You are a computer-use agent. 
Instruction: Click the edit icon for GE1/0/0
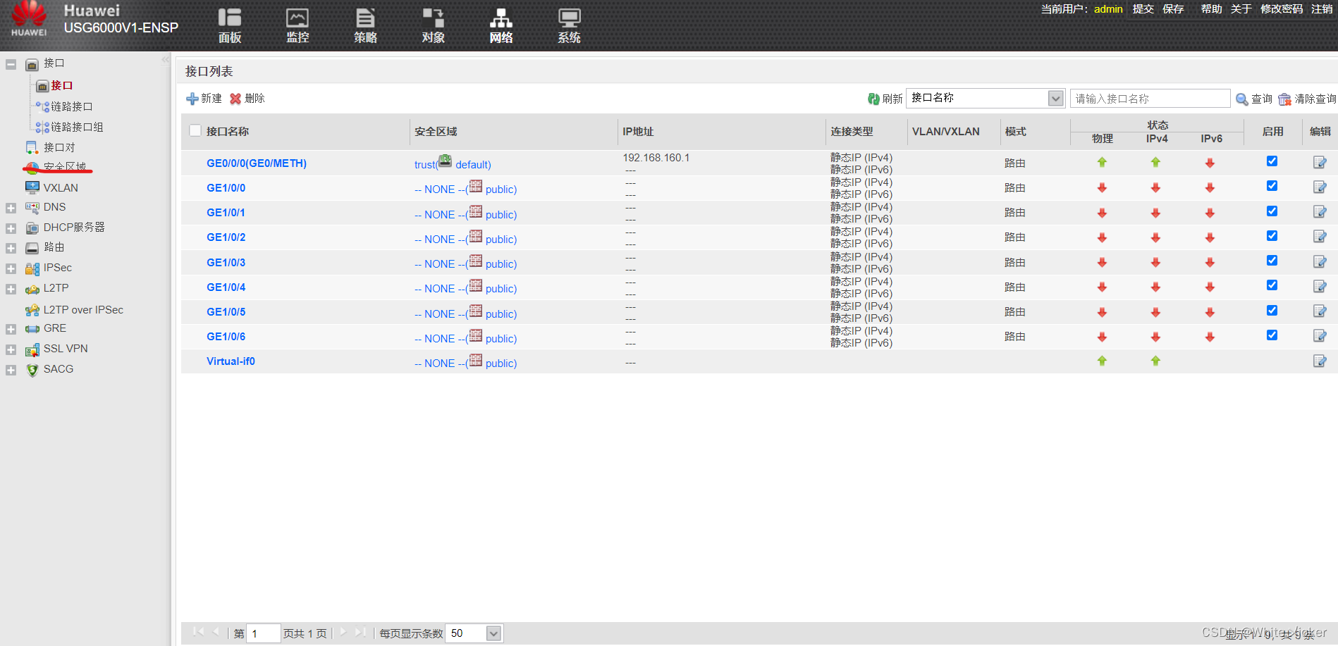pos(1320,187)
